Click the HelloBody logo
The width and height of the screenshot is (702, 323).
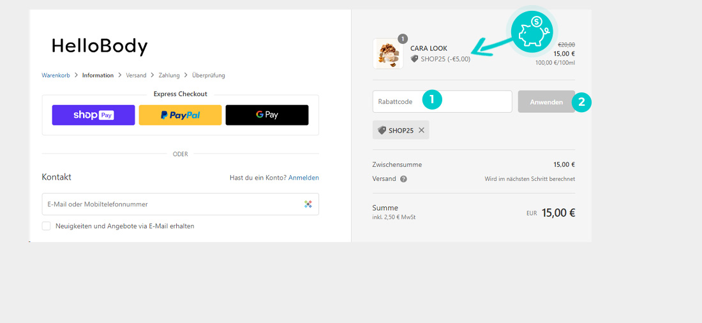pyautogui.click(x=100, y=47)
